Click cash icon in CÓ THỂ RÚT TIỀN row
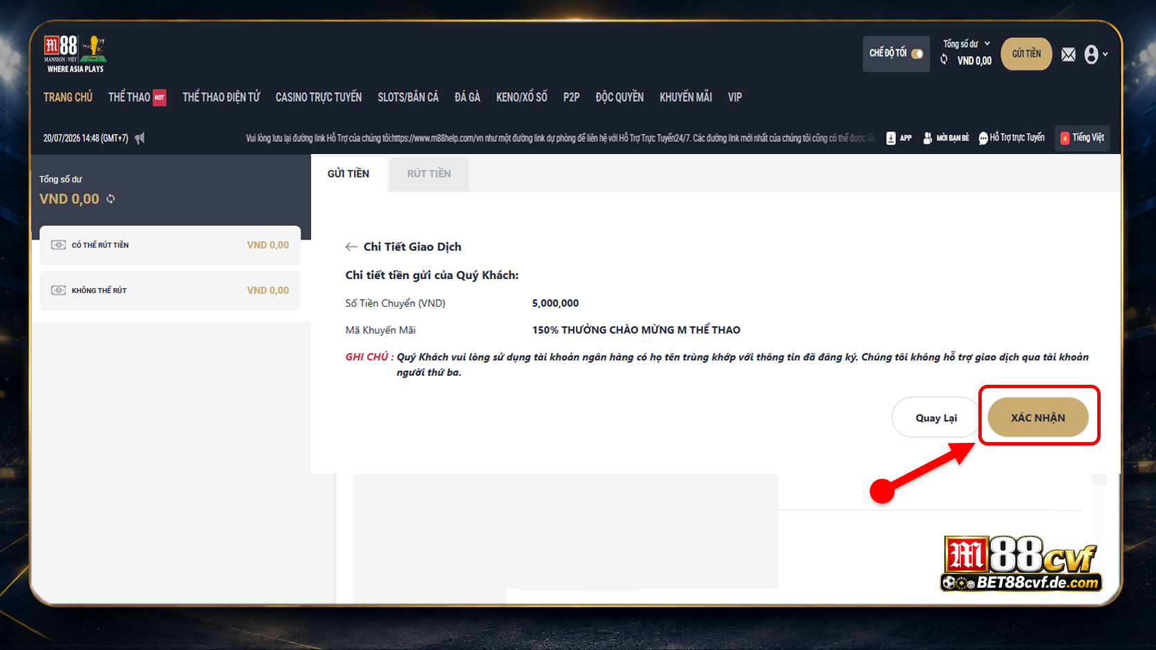This screenshot has width=1156, height=650. click(59, 245)
